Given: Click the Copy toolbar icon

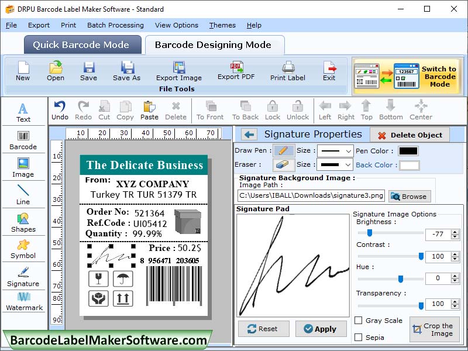Looking at the screenshot, I should click(125, 111).
